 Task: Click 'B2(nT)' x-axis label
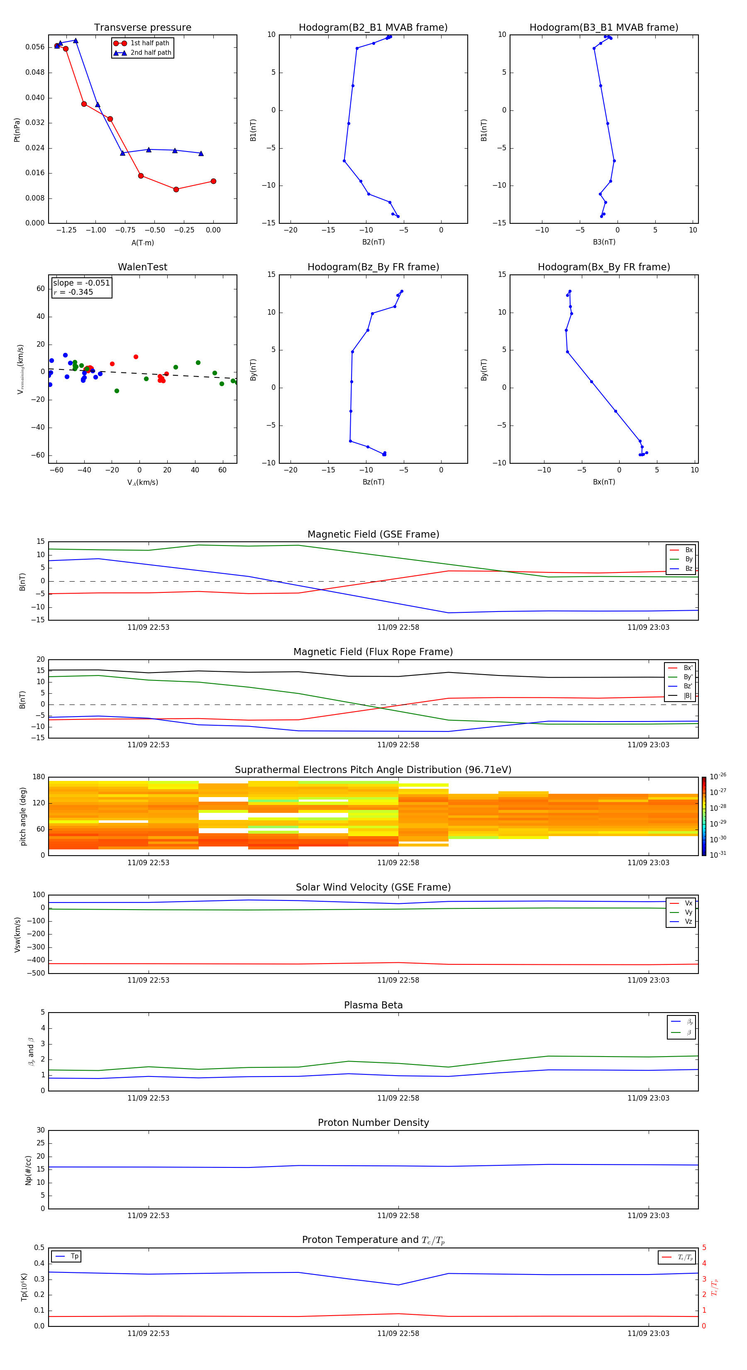[x=373, y=242]
